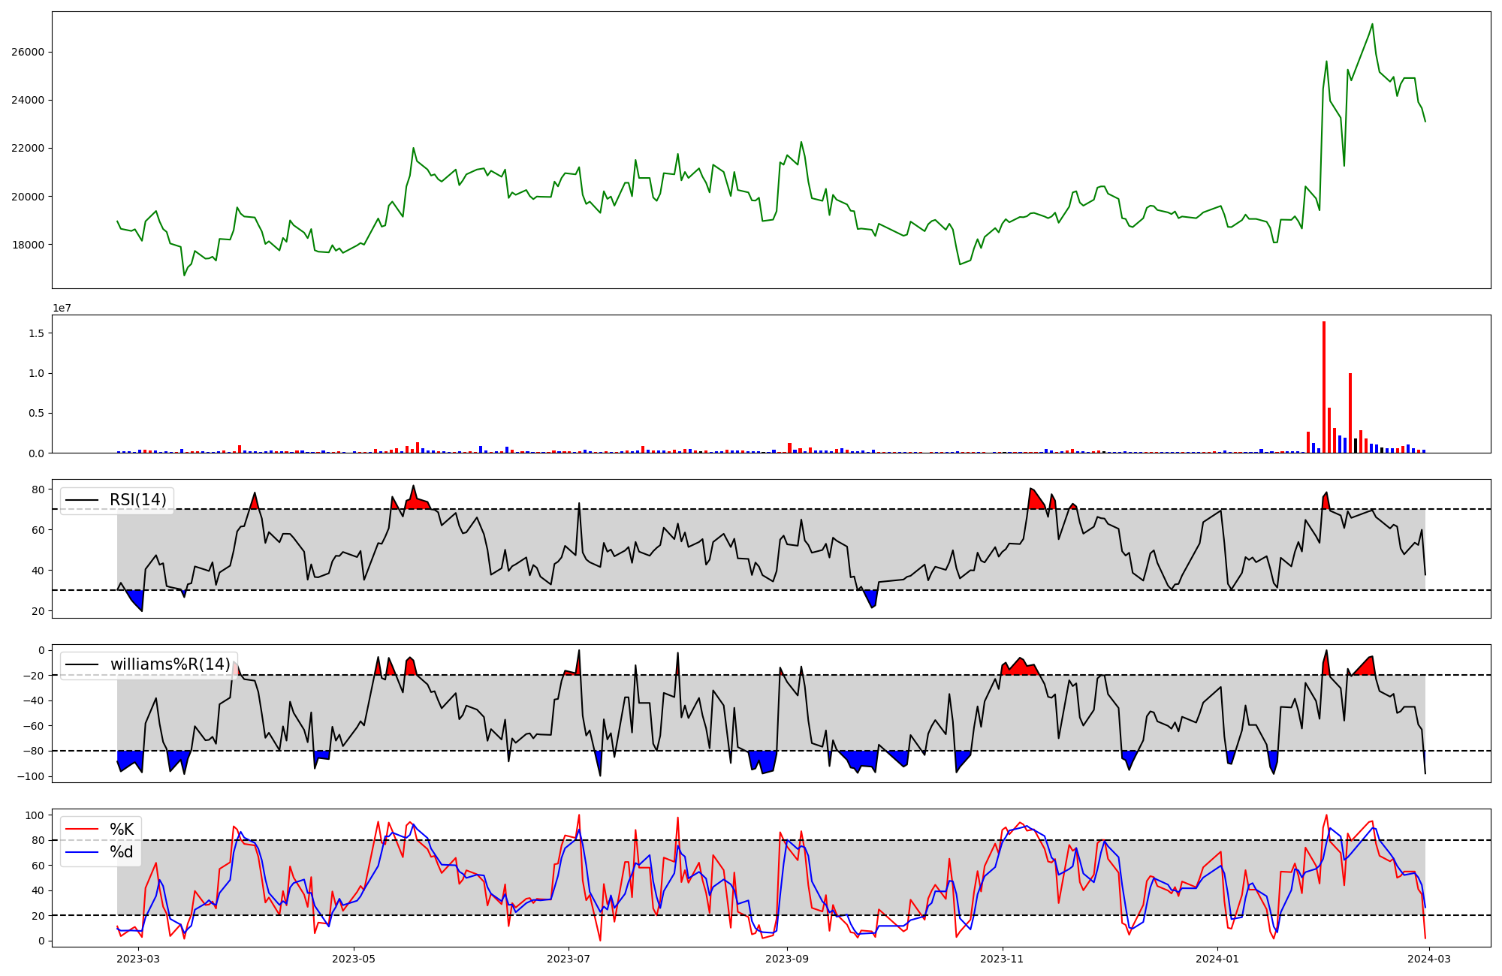
Task: Click the 18000 price axis tick label
Action: 29,245
